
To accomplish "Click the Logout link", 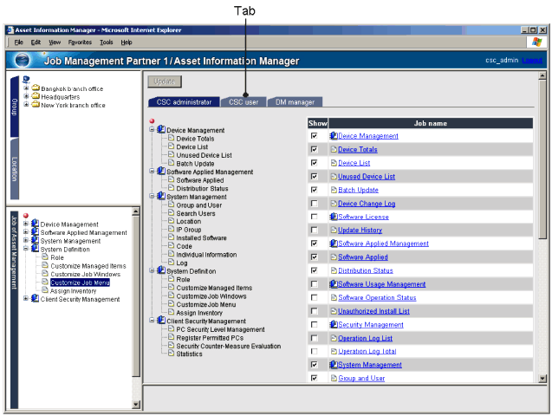I will 532,61.
